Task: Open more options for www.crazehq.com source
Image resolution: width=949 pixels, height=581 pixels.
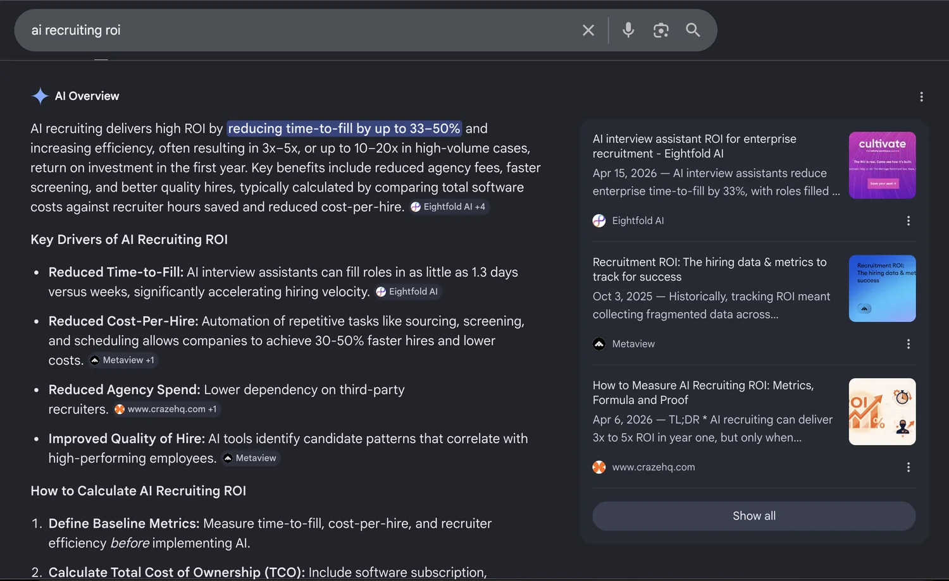Action: 909,467
